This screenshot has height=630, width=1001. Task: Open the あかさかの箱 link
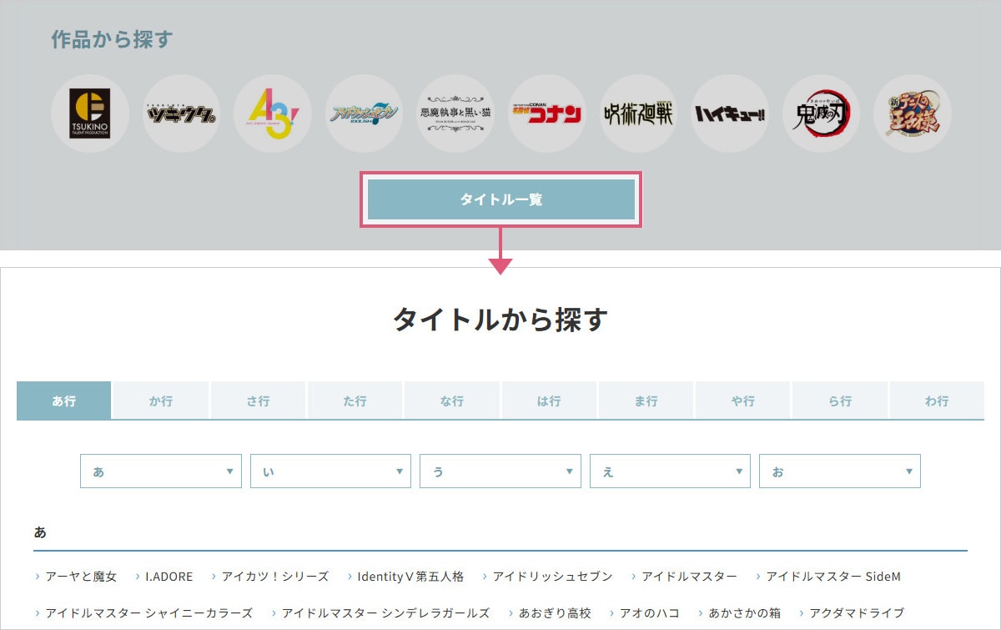tap(744, 612)
